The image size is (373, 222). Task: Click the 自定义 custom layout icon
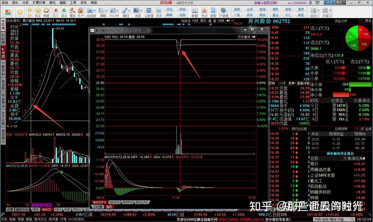point(314,10)
